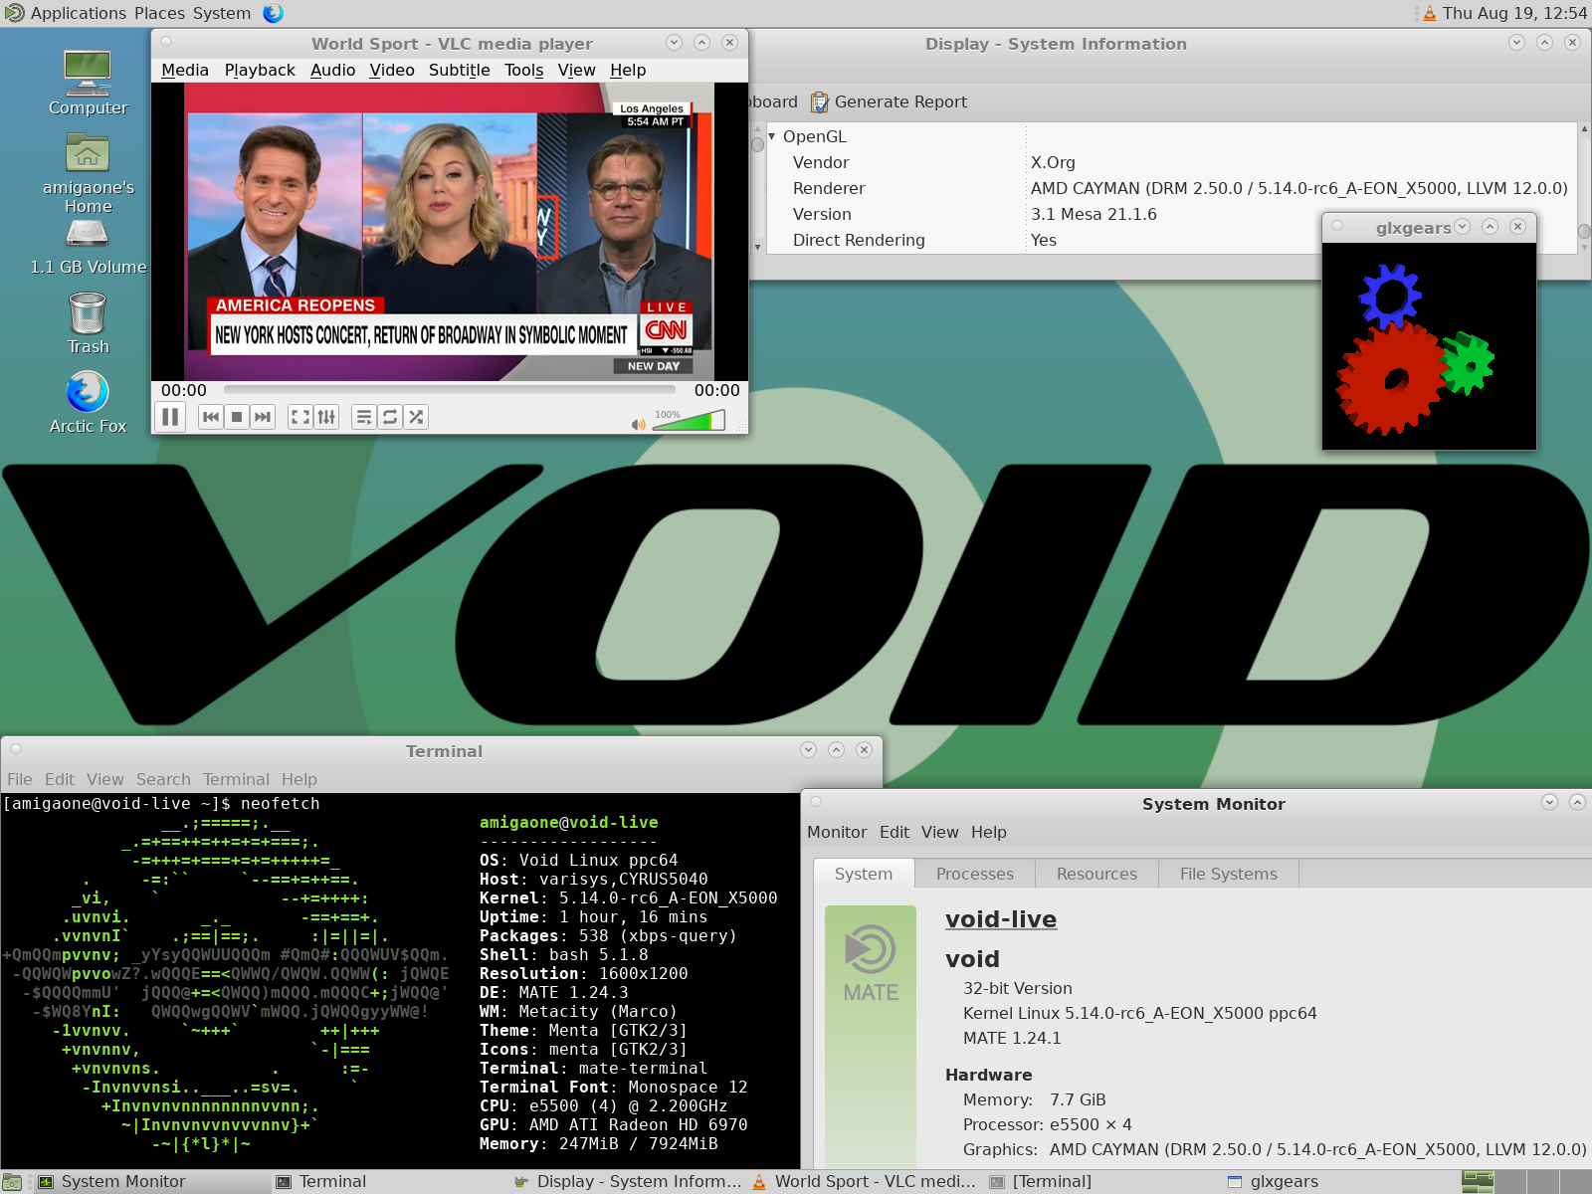This screenshot has height=1194, width=1592.
Task: Click the vertical scrollbar in System Information
Action: coord(1584,188)
